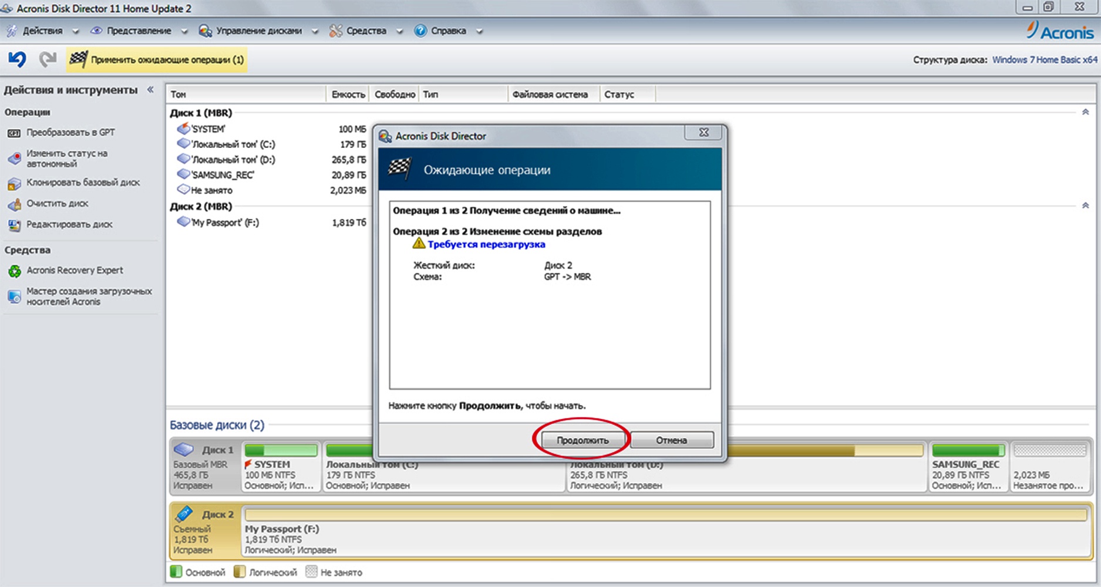The height and width of the screenshot is (587, 1101).
Task: Open the Представление menu
Action: coord(139,31)
